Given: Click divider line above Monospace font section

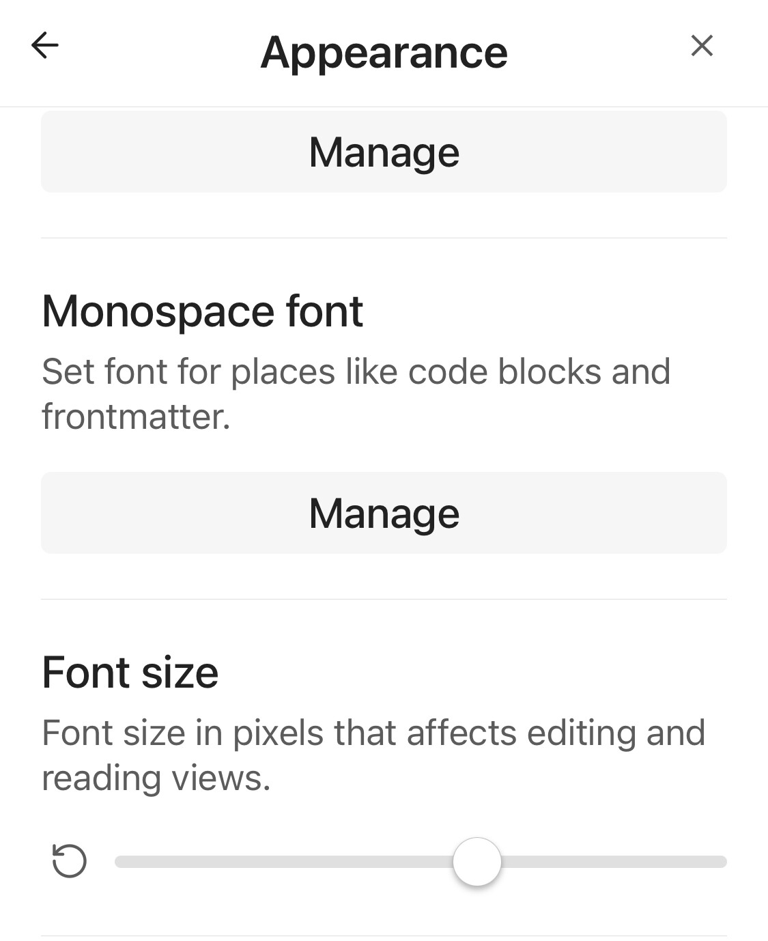Looking at the screenshot, I should [x=384, y=238].
